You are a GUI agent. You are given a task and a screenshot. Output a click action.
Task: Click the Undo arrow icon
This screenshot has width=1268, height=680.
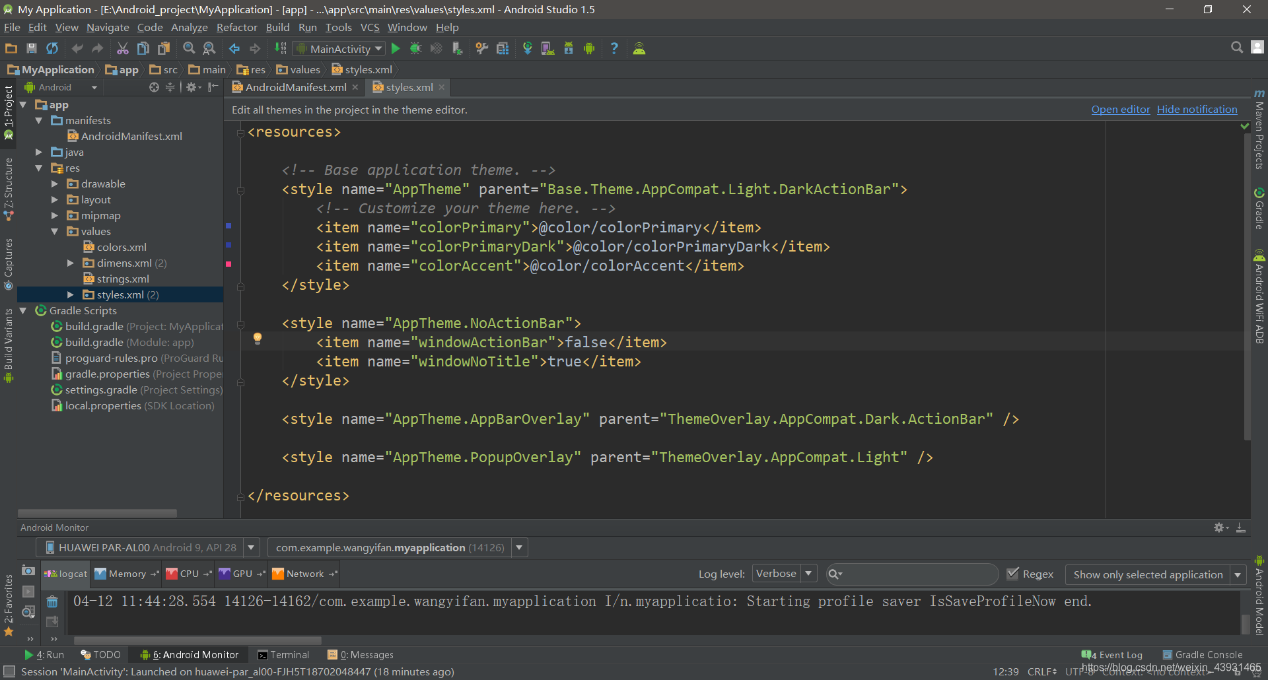pyautogui.click(x=77, y=48)
